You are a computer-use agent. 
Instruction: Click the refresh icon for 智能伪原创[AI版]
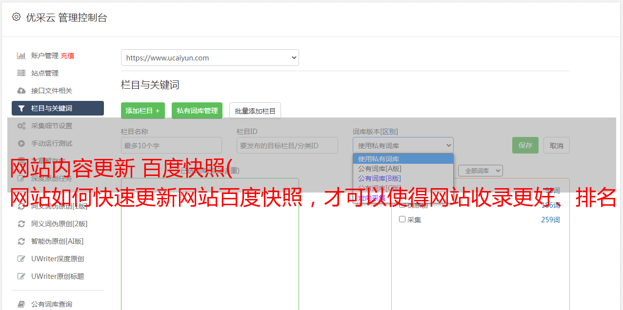(x=21, y=241)
